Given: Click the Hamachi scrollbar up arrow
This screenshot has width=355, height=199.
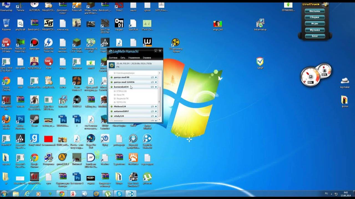Looking at the screenshot, I should click(159, 72).
